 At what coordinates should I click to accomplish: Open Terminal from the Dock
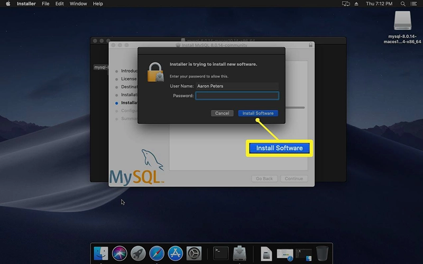220,253
